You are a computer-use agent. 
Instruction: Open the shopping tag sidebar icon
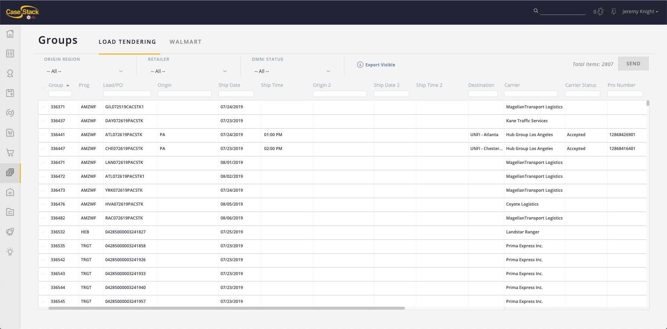tap(10, 133)
